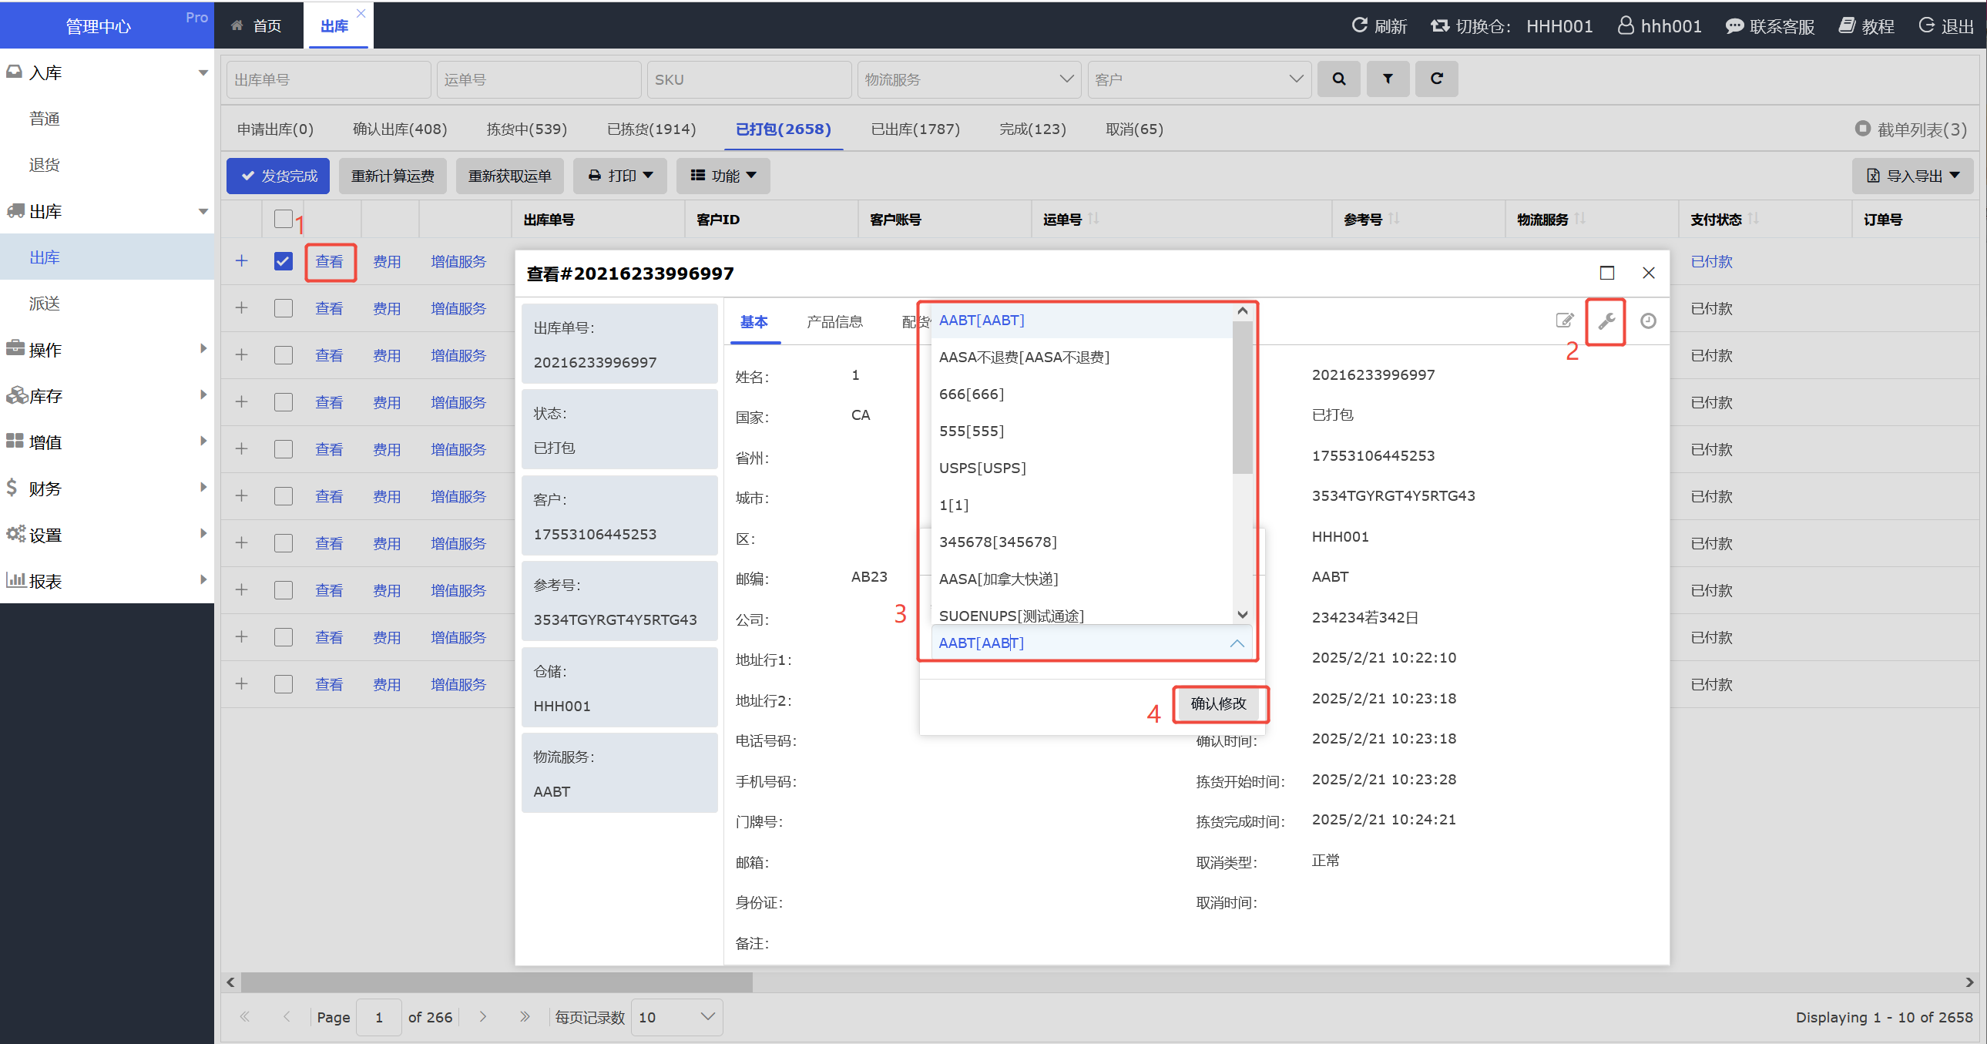The image size is (1987, 1044).
Task: Check the fifth row checkbox
Action: tap(283, 449)
